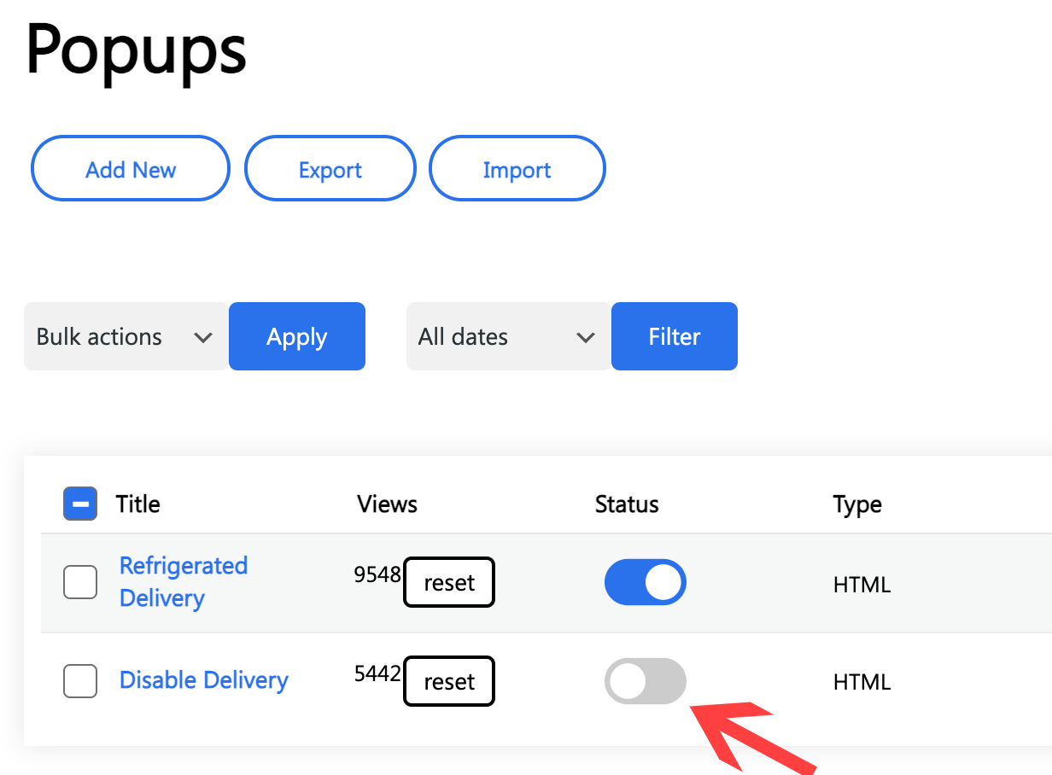Open the Import popups option

(517, 169)
